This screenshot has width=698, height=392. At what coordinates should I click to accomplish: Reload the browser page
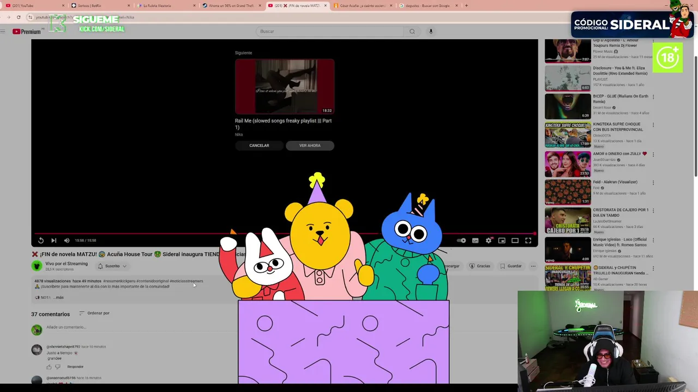(x=18, y=17)
